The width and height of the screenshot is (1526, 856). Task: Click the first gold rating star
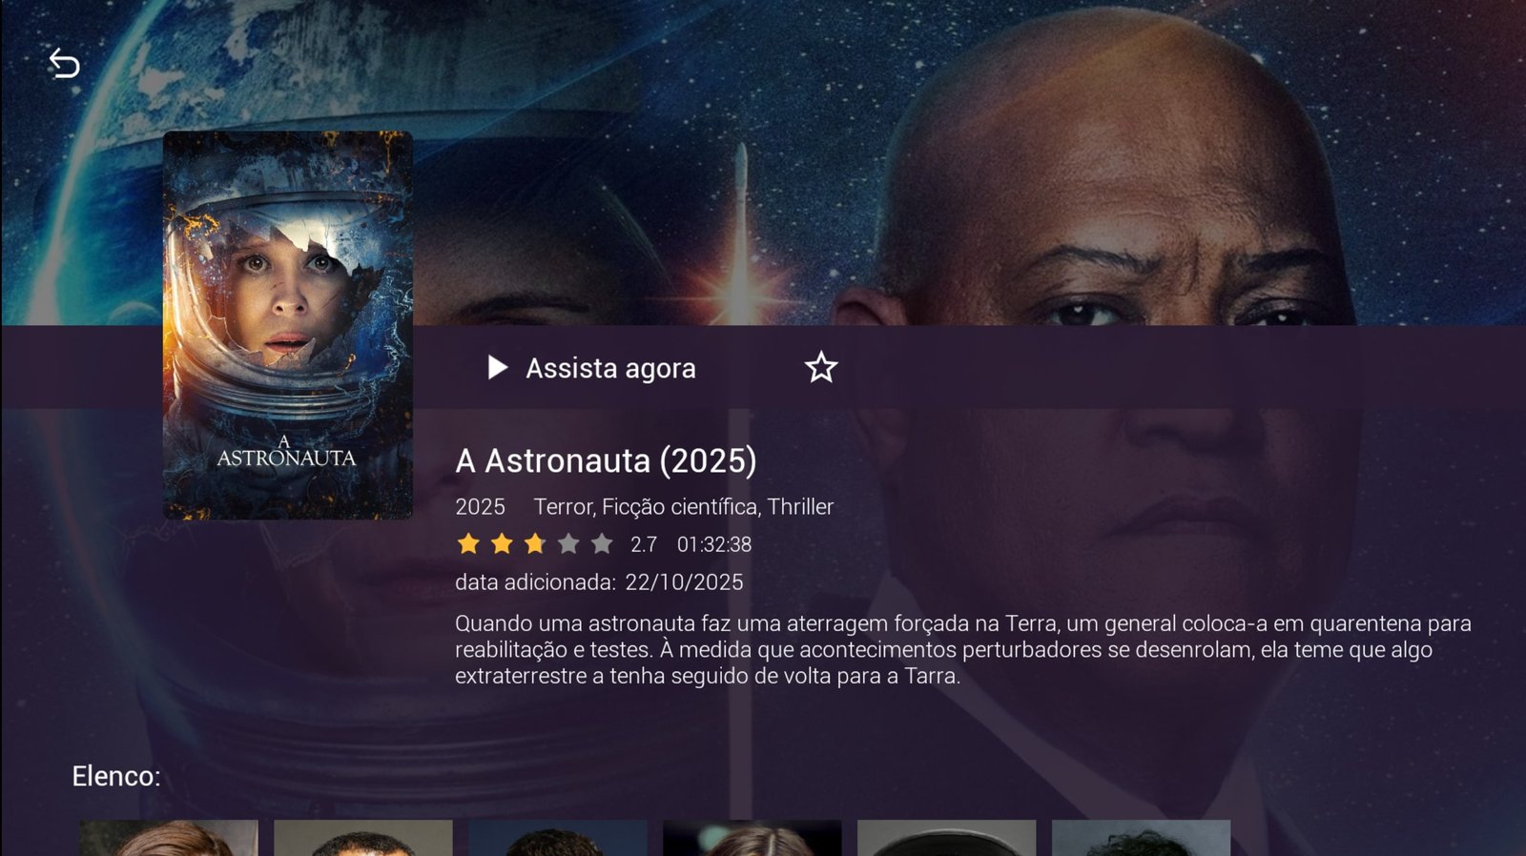click(468, 543)
